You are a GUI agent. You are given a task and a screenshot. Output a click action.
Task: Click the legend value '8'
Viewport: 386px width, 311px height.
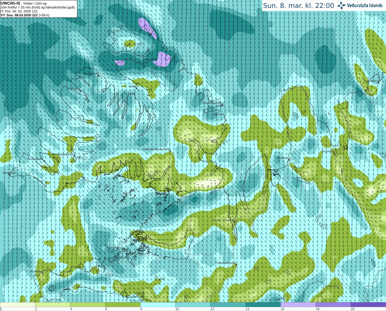pyautogui.click(x=141, y=309)
